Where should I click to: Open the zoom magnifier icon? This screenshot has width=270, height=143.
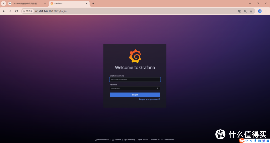(x=245, y=11)
